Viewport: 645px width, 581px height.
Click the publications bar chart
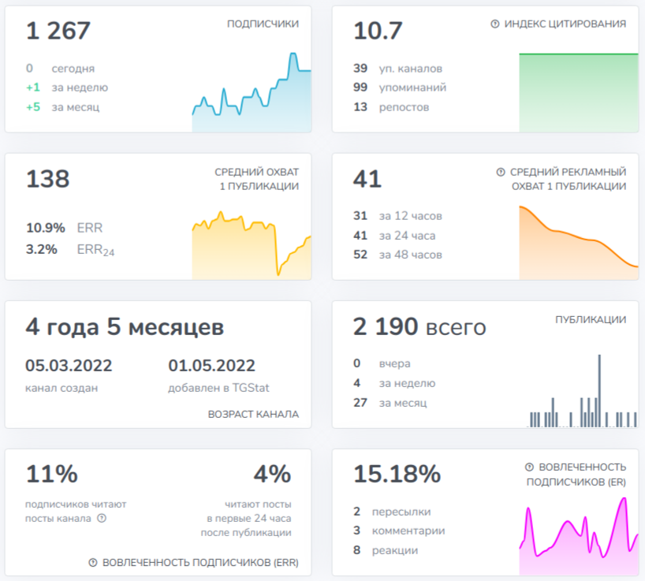click(582, 391)
